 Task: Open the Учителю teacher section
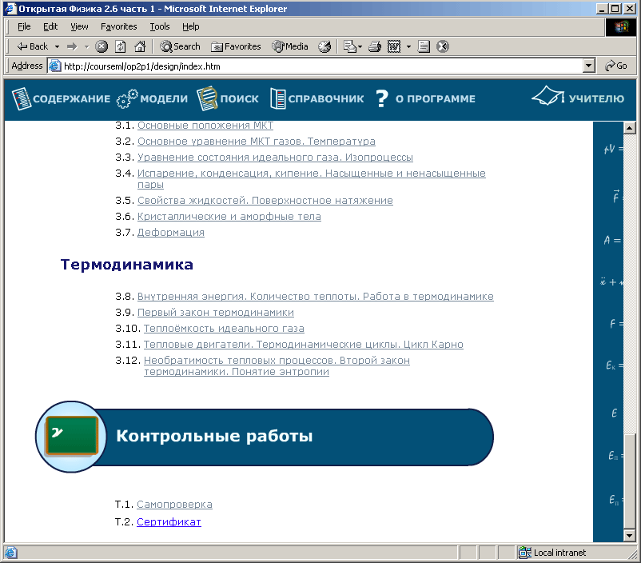coord(578,98)
